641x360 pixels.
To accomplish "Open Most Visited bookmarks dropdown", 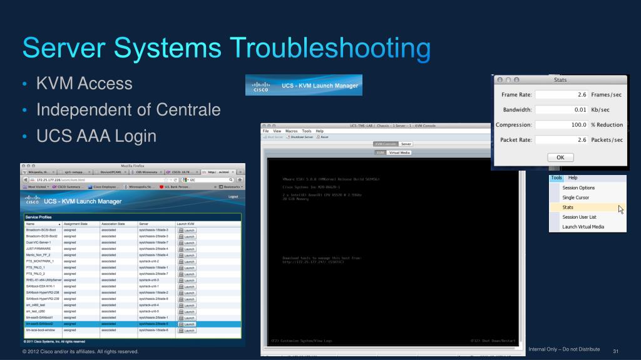I will 36,187.
